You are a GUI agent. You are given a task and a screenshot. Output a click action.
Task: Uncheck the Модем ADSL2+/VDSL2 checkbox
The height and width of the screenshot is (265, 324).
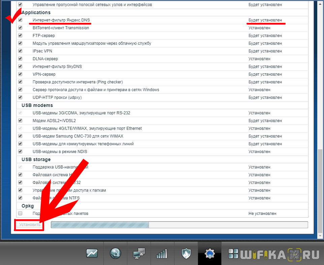[x=20, y=121]
